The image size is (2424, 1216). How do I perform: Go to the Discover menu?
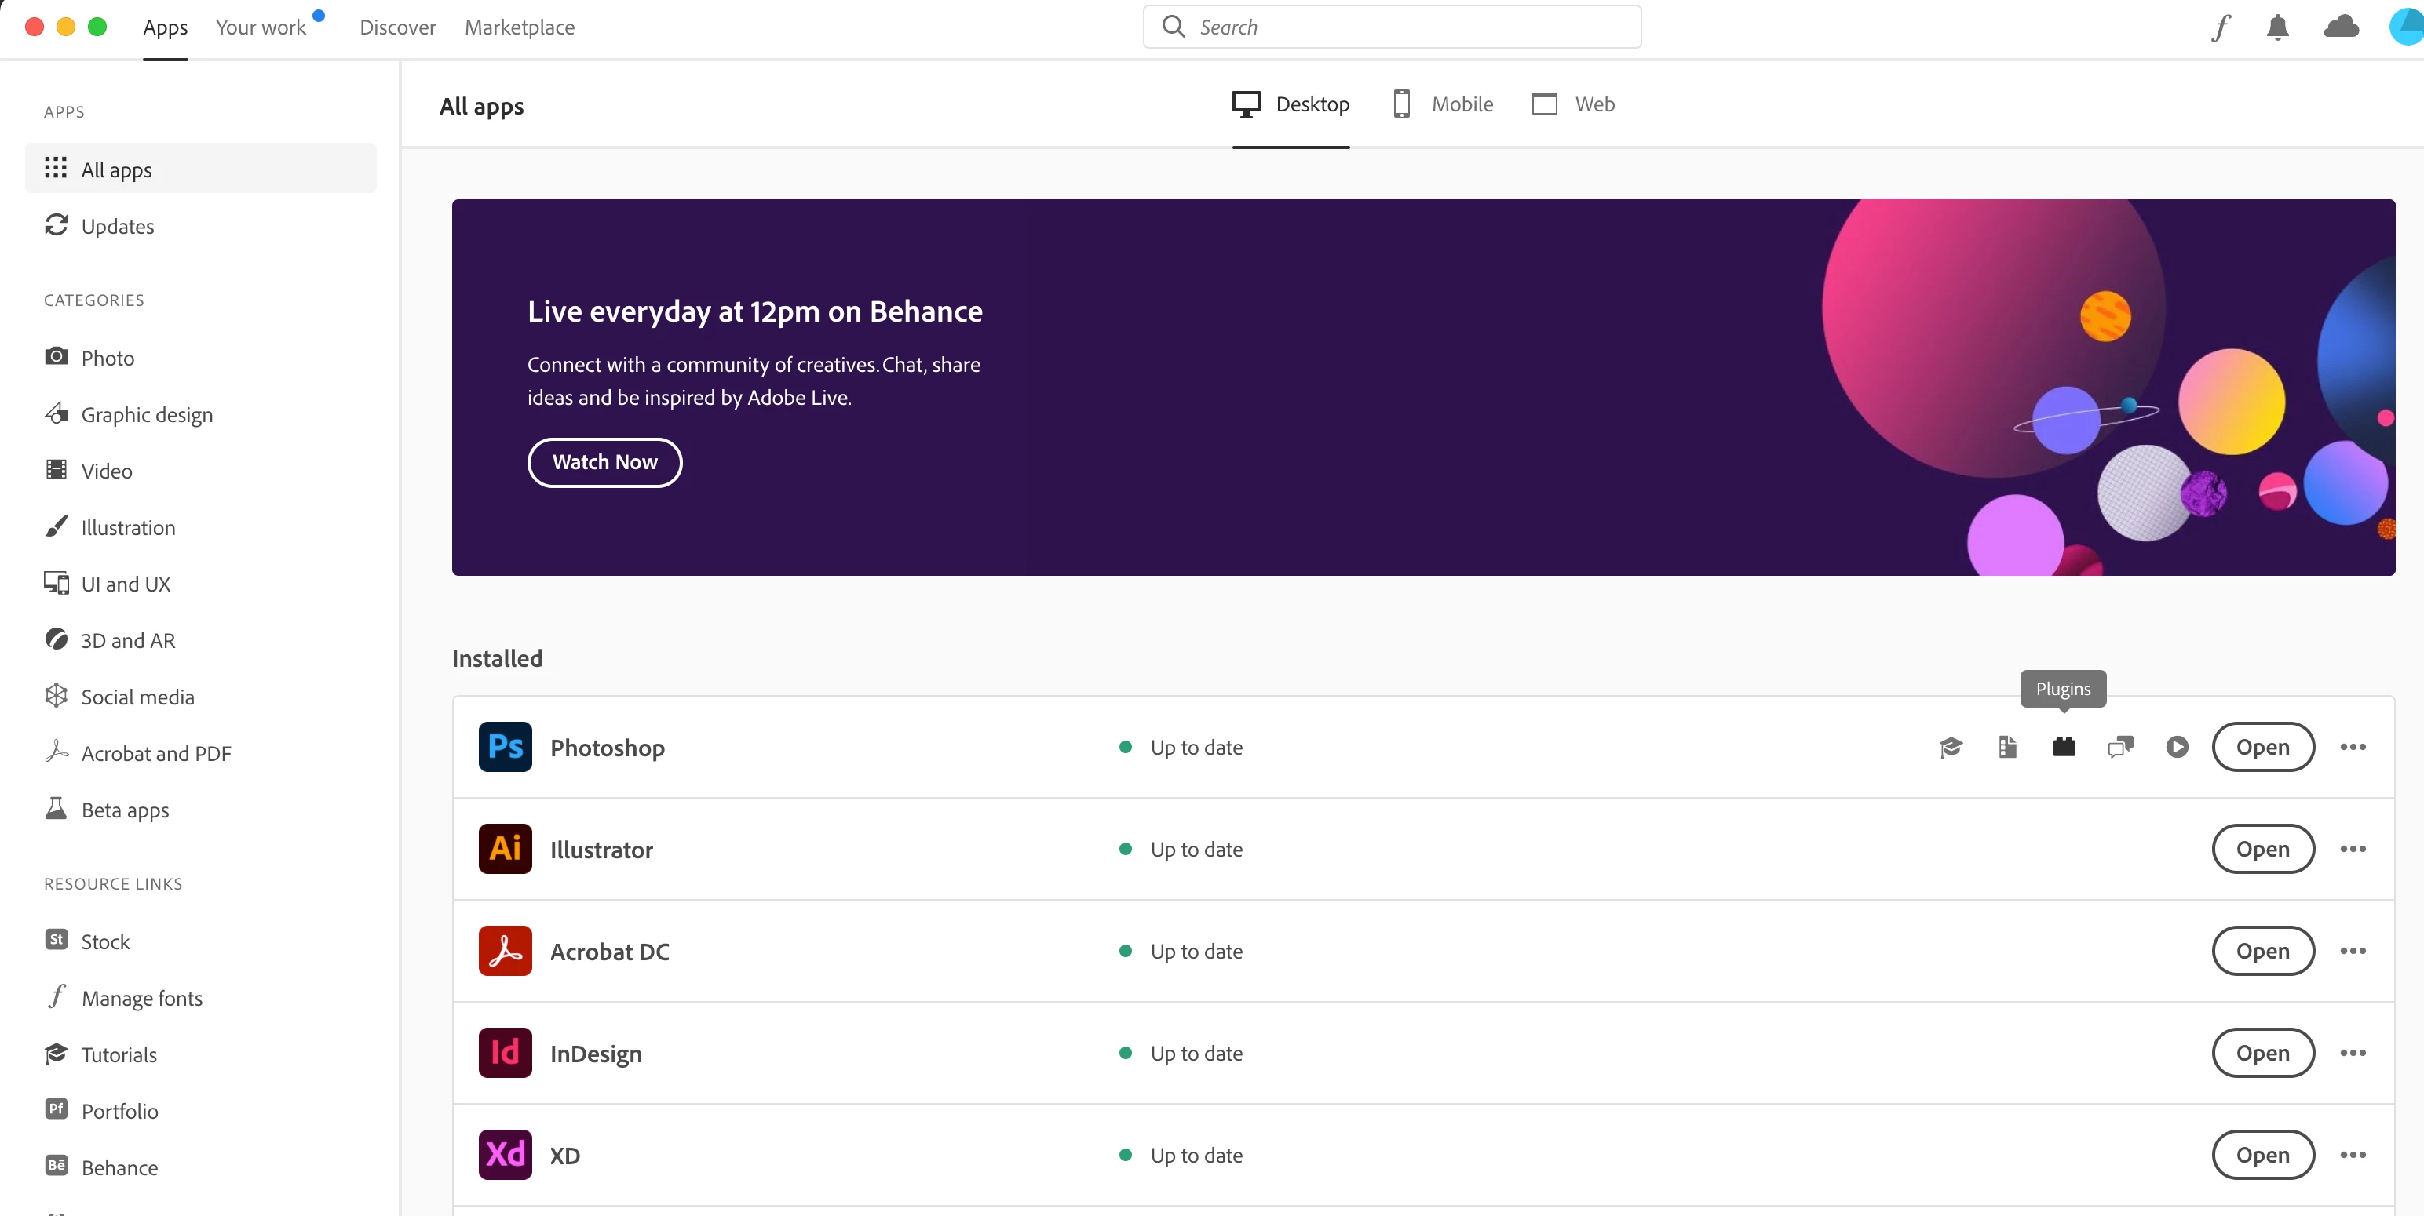pos(397,27)
